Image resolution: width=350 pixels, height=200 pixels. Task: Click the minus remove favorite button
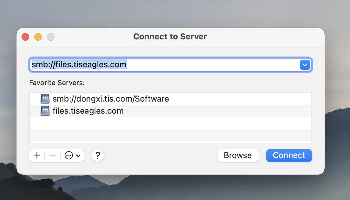click(53, 156)
